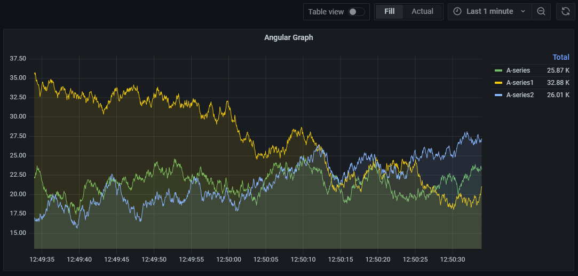Open the Angular Graph panel title menu
This screenshot has width=578, height=276.
(x=288, y=37)
